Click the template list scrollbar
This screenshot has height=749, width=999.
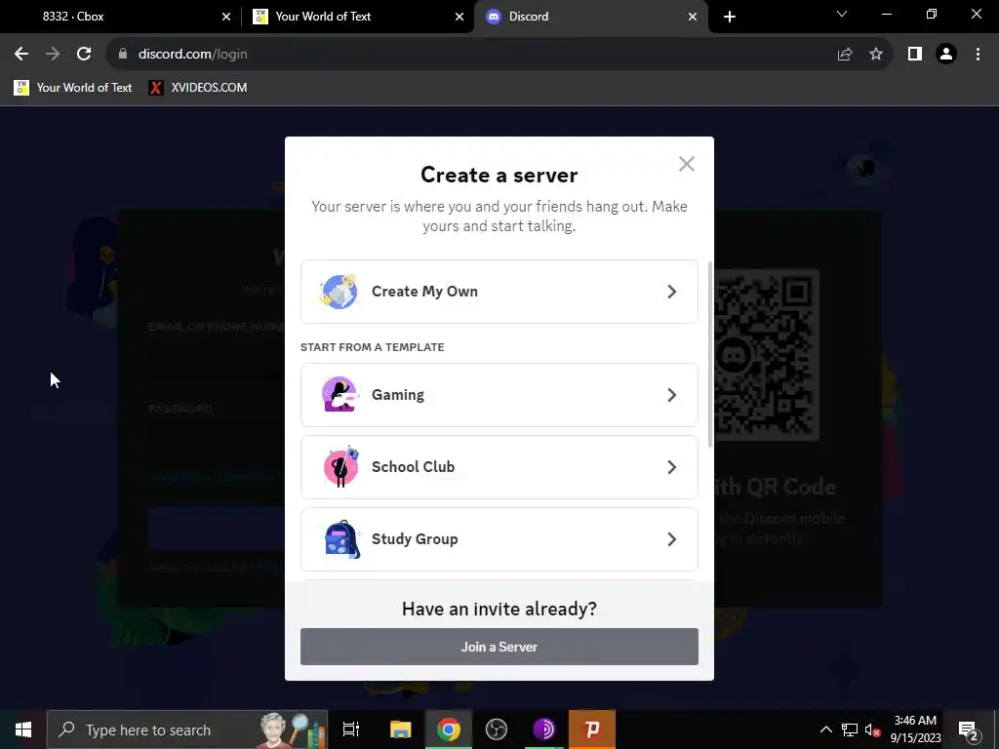point(710,353)
